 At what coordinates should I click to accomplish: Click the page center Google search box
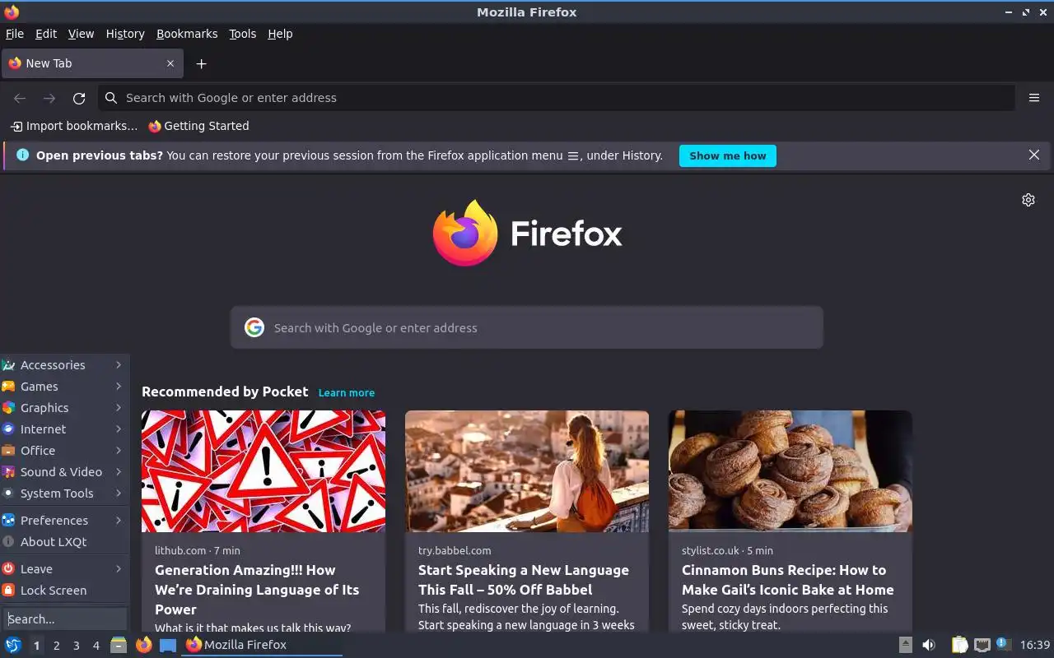click(527, 327)
